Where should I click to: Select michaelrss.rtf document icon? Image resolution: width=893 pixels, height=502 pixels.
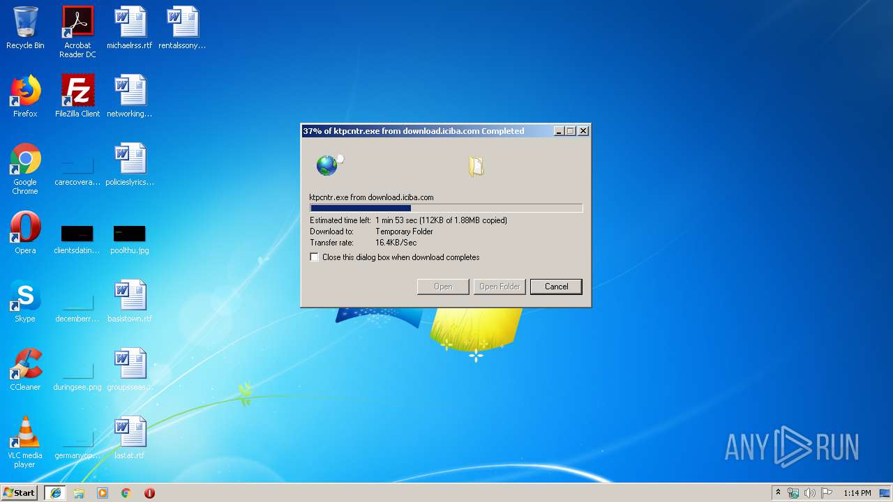pos(130,28)
